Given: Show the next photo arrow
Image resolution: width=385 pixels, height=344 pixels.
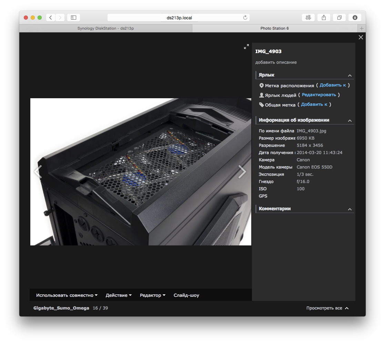Looking at the screenshot, I should [242, 171].
